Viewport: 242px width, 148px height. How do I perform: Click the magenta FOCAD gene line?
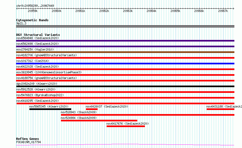coord(125,145)
